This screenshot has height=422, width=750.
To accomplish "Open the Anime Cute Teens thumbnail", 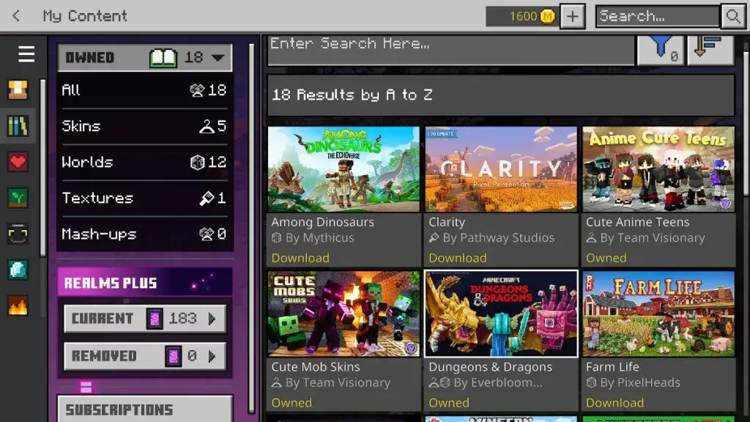I will point(658,169).
